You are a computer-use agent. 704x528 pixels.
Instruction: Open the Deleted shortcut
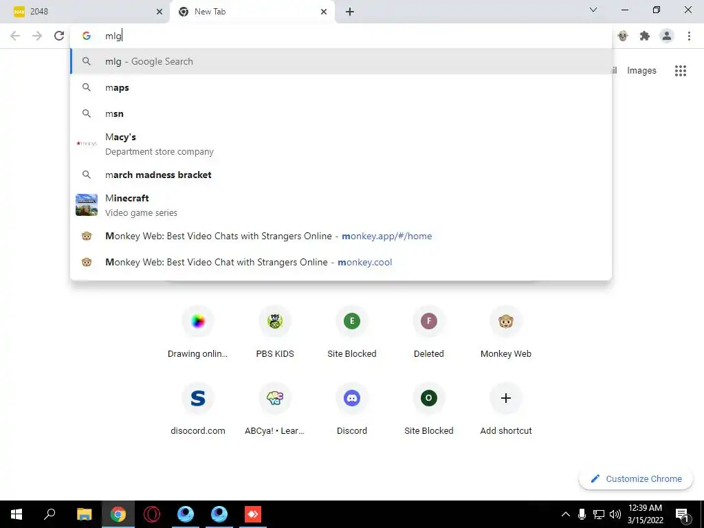pyautogui.click(x=429, y=332)
